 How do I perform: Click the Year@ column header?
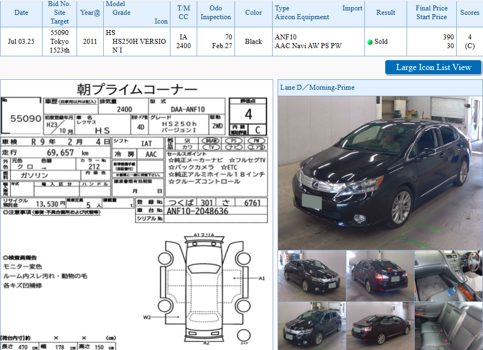click(x=90, y=13)
